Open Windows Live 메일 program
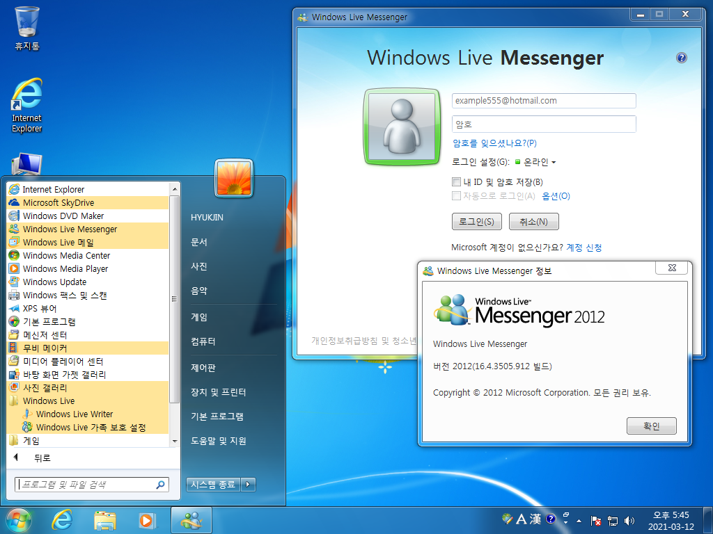 [88, 242]
